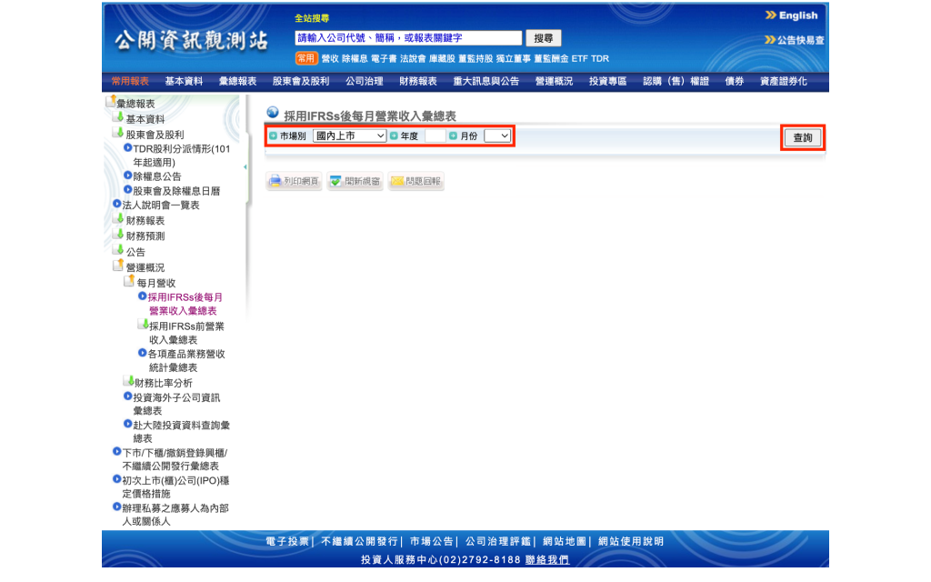The height and width of the screenshot is (582, 931).
Task: Open the 財務報表 top menu
Action: 418,81
